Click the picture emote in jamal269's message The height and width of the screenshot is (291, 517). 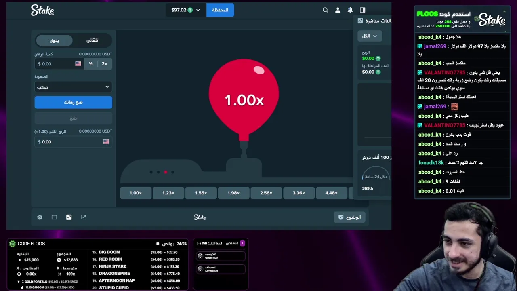[454, 107]
